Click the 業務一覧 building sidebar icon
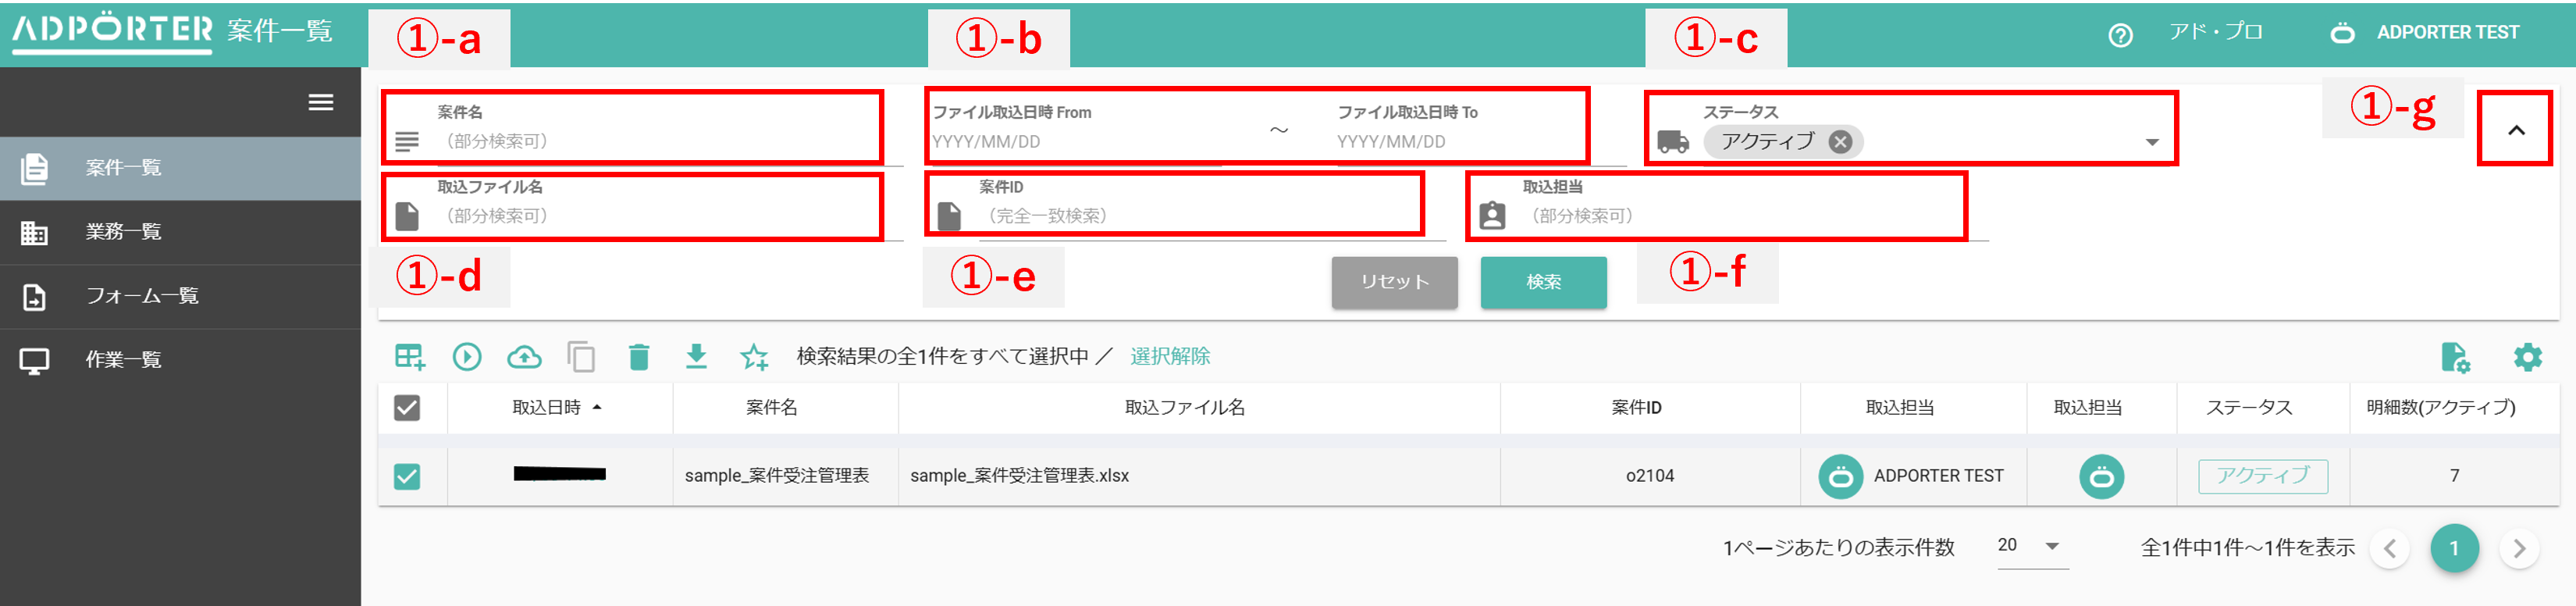 [34, 232]
